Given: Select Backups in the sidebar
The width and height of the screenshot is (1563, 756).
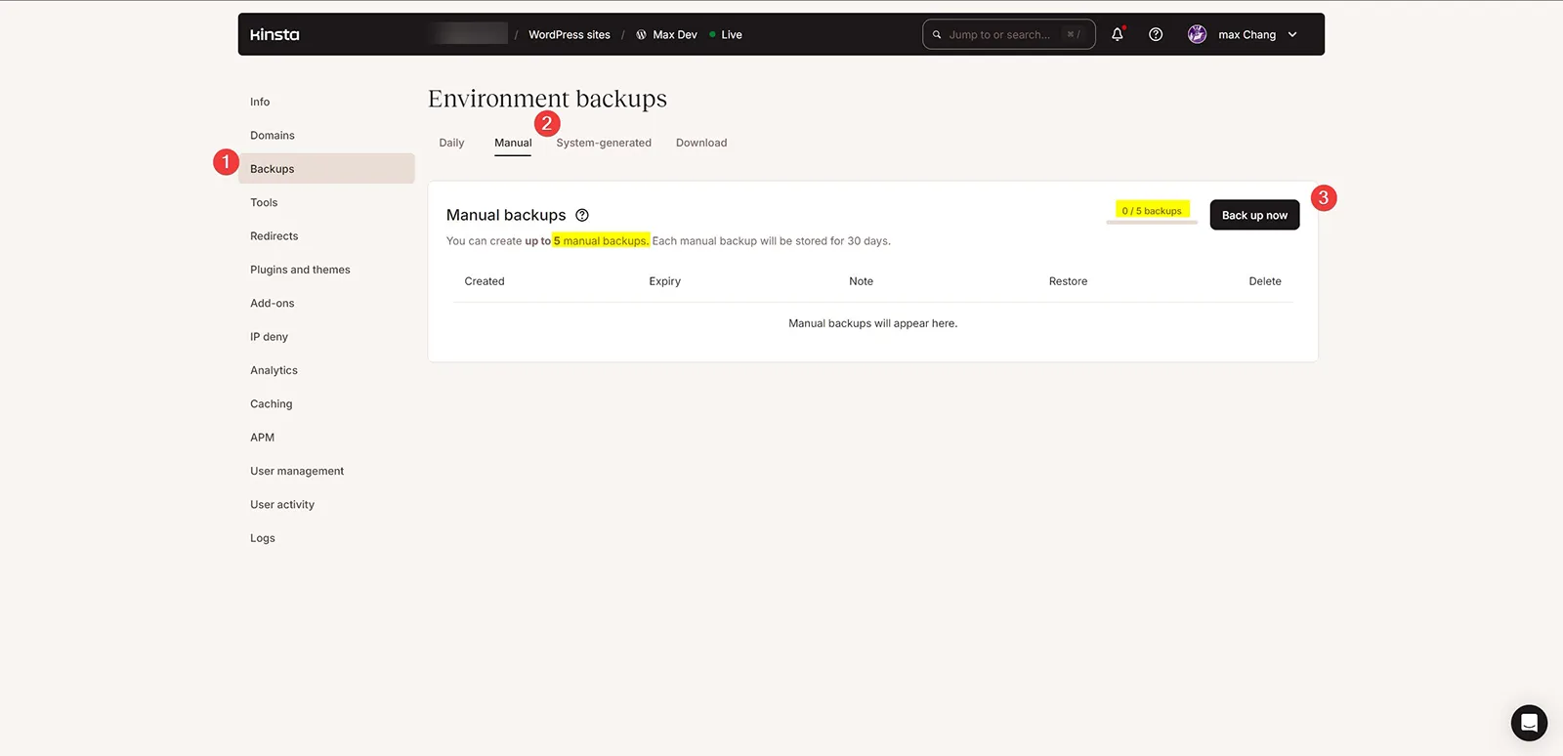Looking at the screenshot, I should pos(326,169).
